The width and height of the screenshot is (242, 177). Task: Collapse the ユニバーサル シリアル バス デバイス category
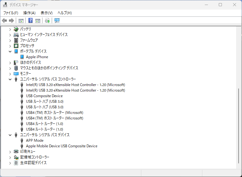coord(10,135)
